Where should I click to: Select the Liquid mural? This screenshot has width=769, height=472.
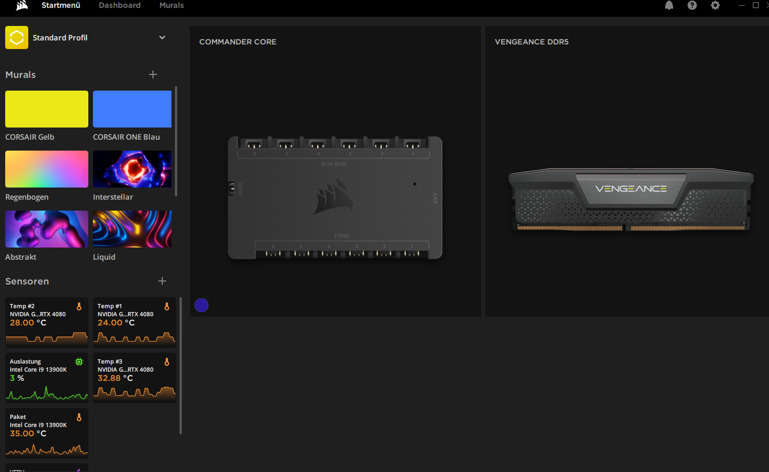[x=132, y=229]
